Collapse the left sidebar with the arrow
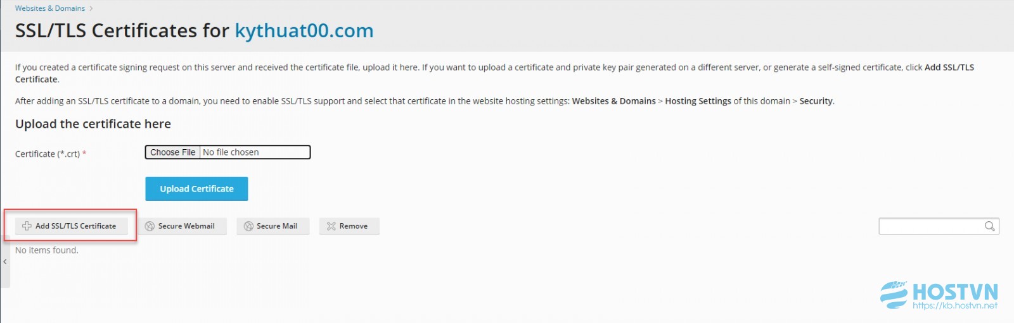 [x=5, y=261]
